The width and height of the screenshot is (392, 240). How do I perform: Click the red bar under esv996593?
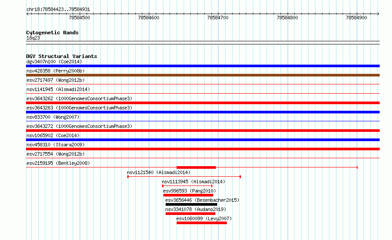(188, 195)
